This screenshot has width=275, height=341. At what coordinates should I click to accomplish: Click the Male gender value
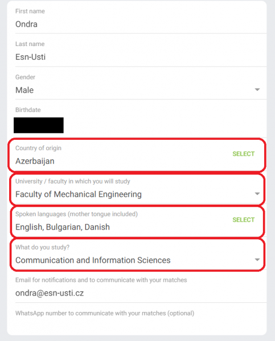(x=24, y=90)
